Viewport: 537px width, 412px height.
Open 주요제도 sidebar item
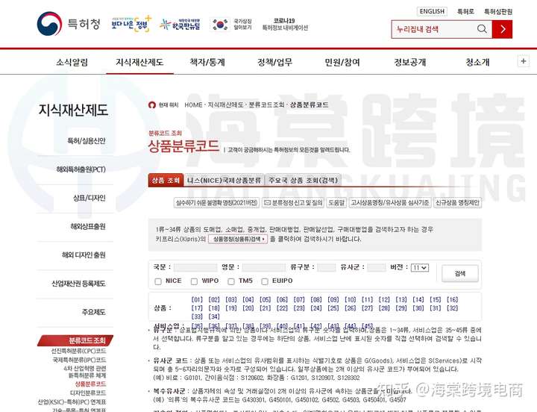tap(93, 312)
